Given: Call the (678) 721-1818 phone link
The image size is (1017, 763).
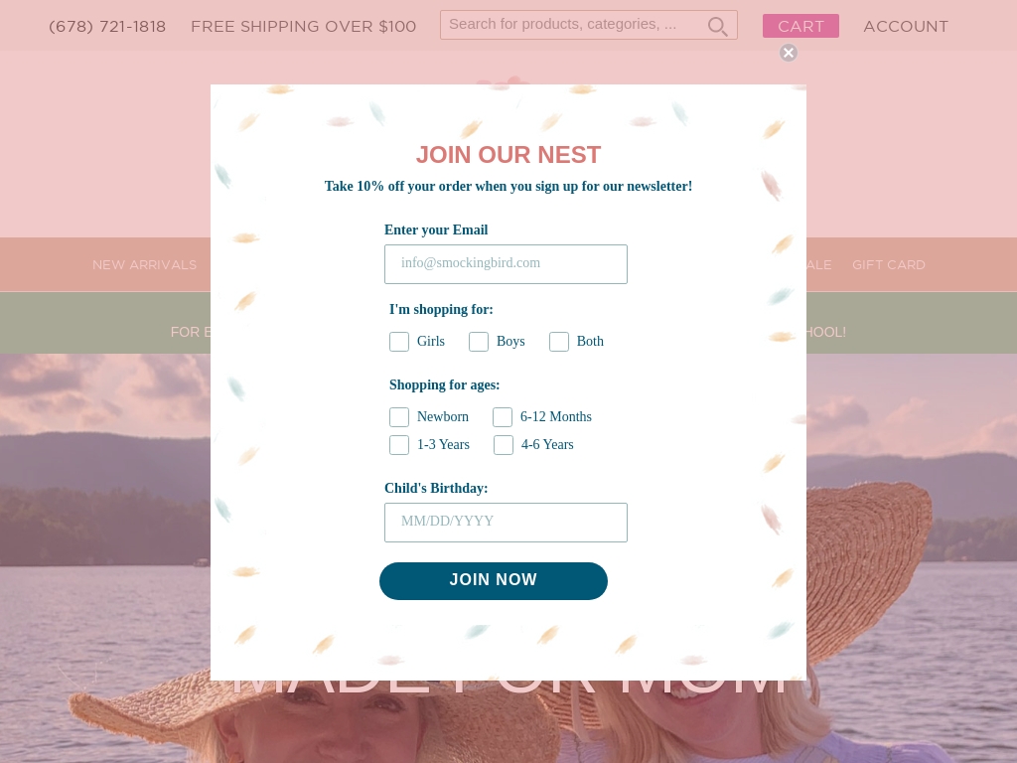Looking at the screenshot, I should [x=107, y=26].
